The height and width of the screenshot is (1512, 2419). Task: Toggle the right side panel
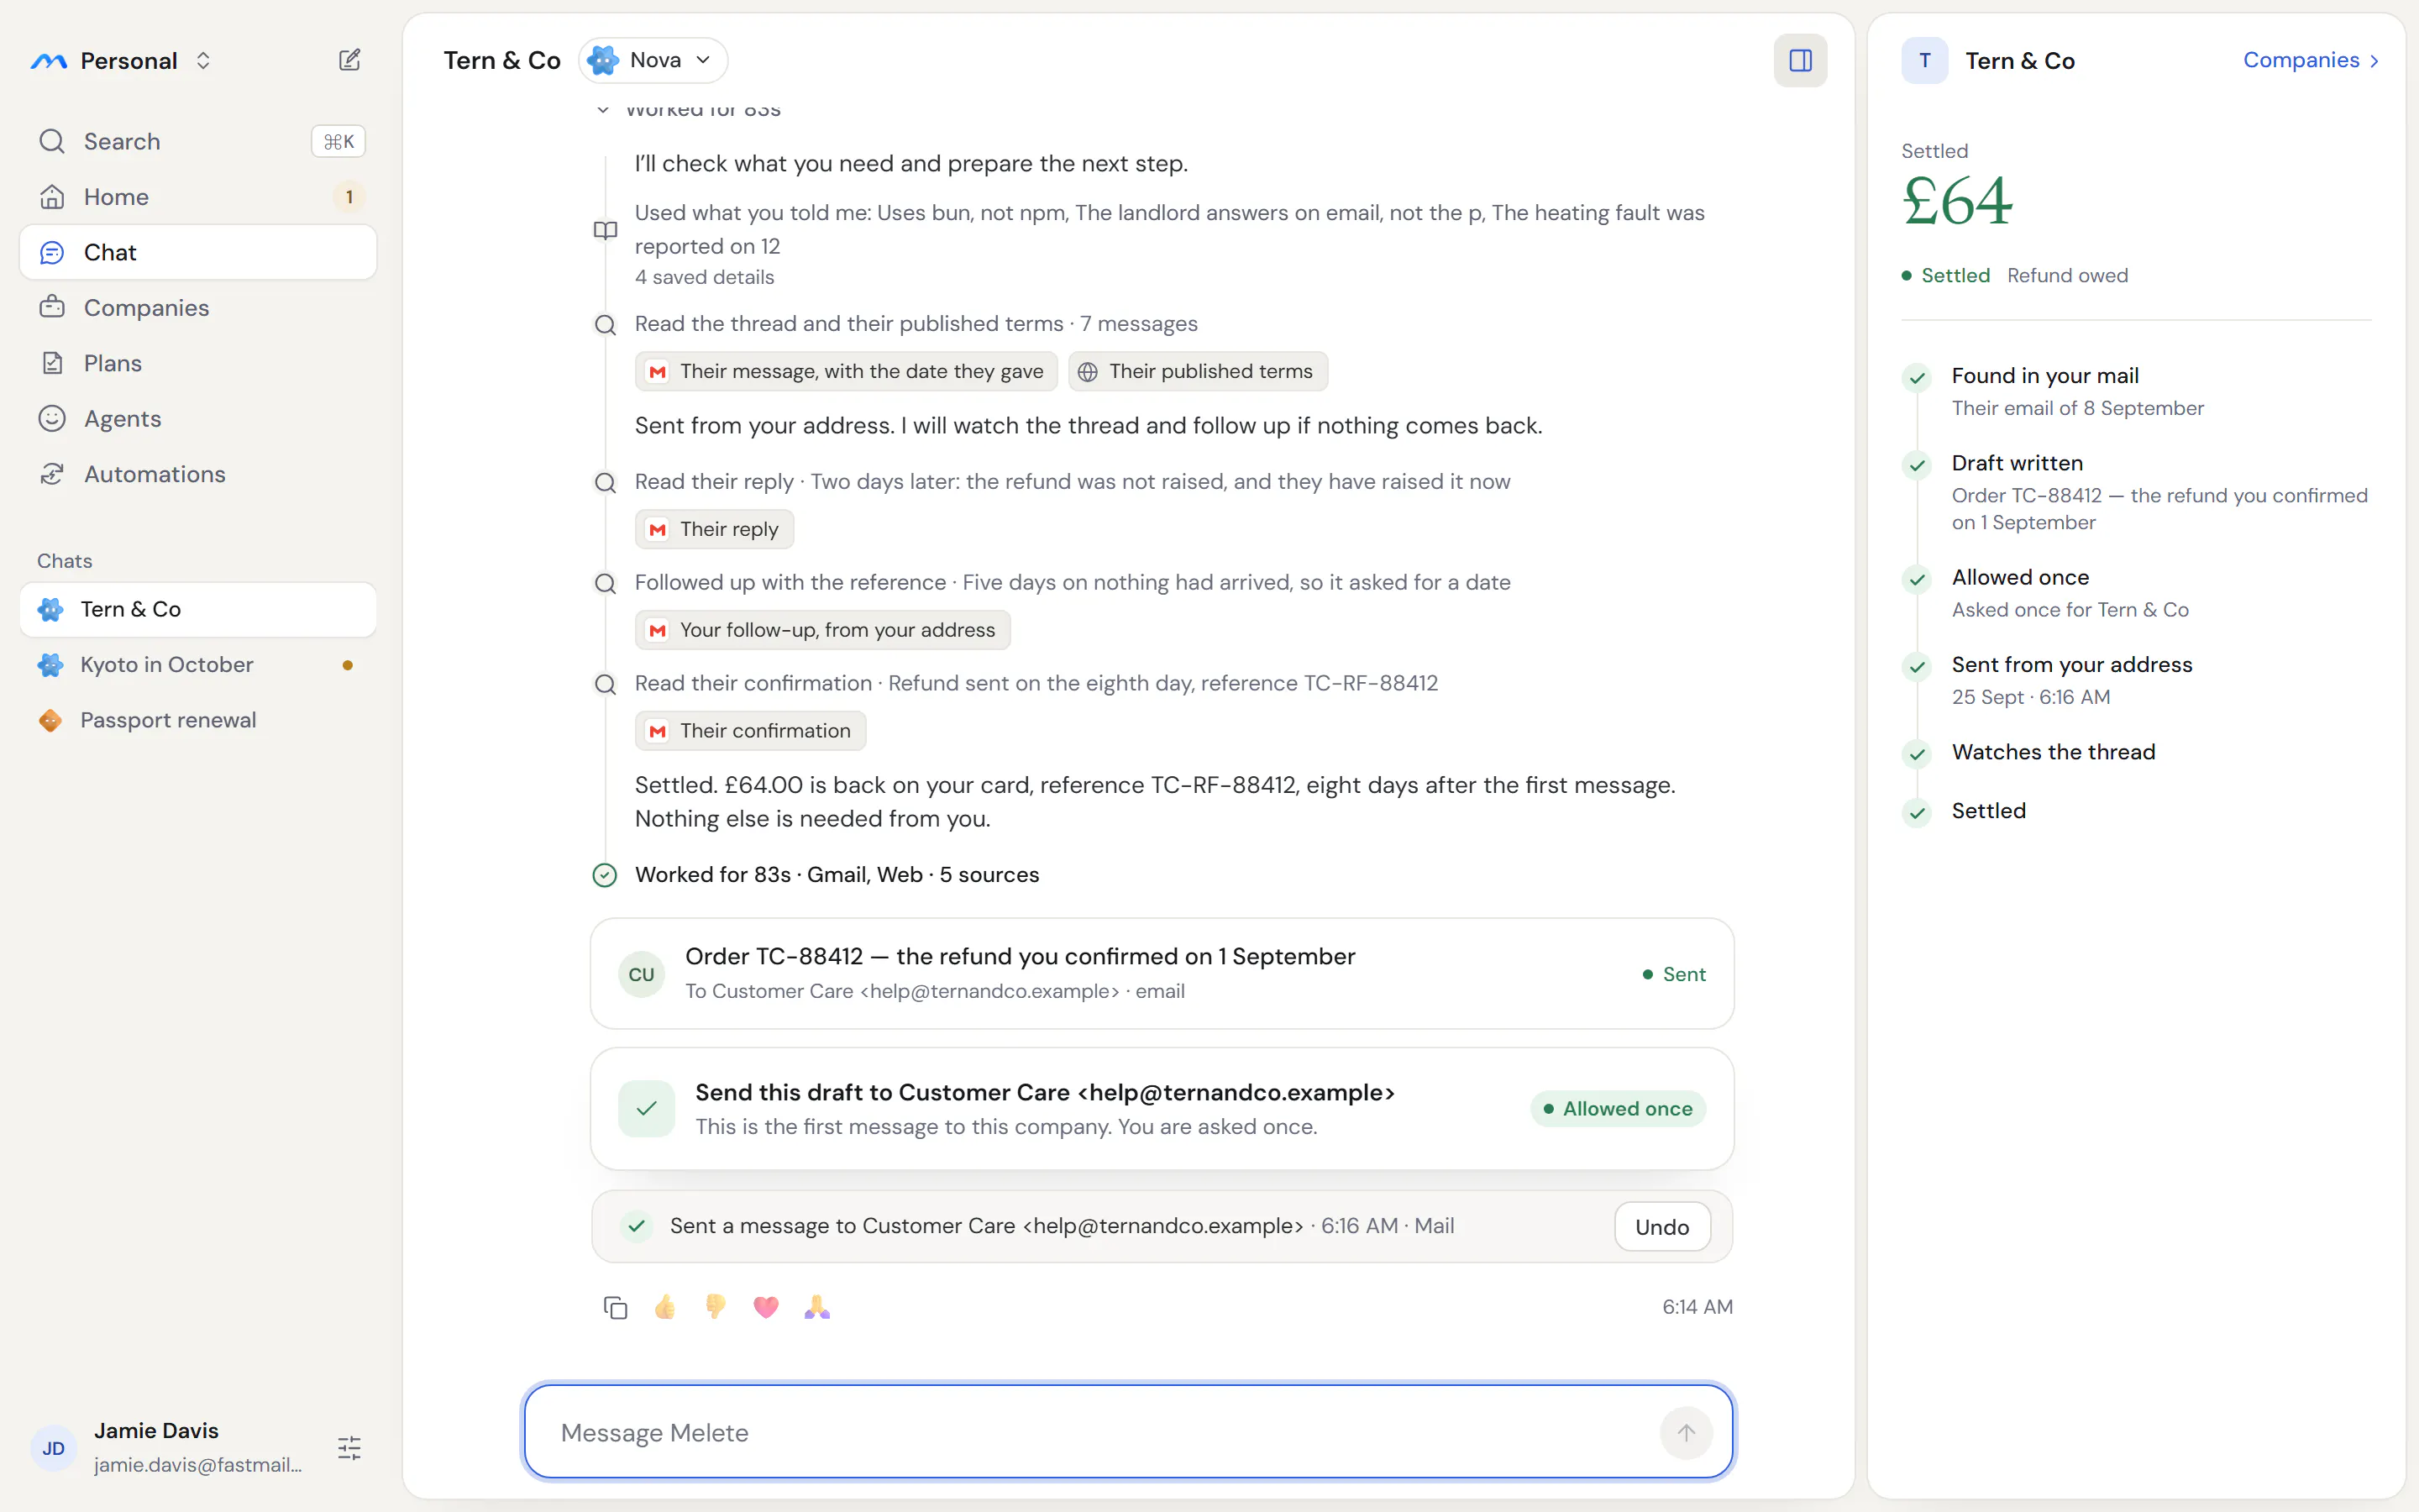pyautogui.click(x=1800, y=61)
